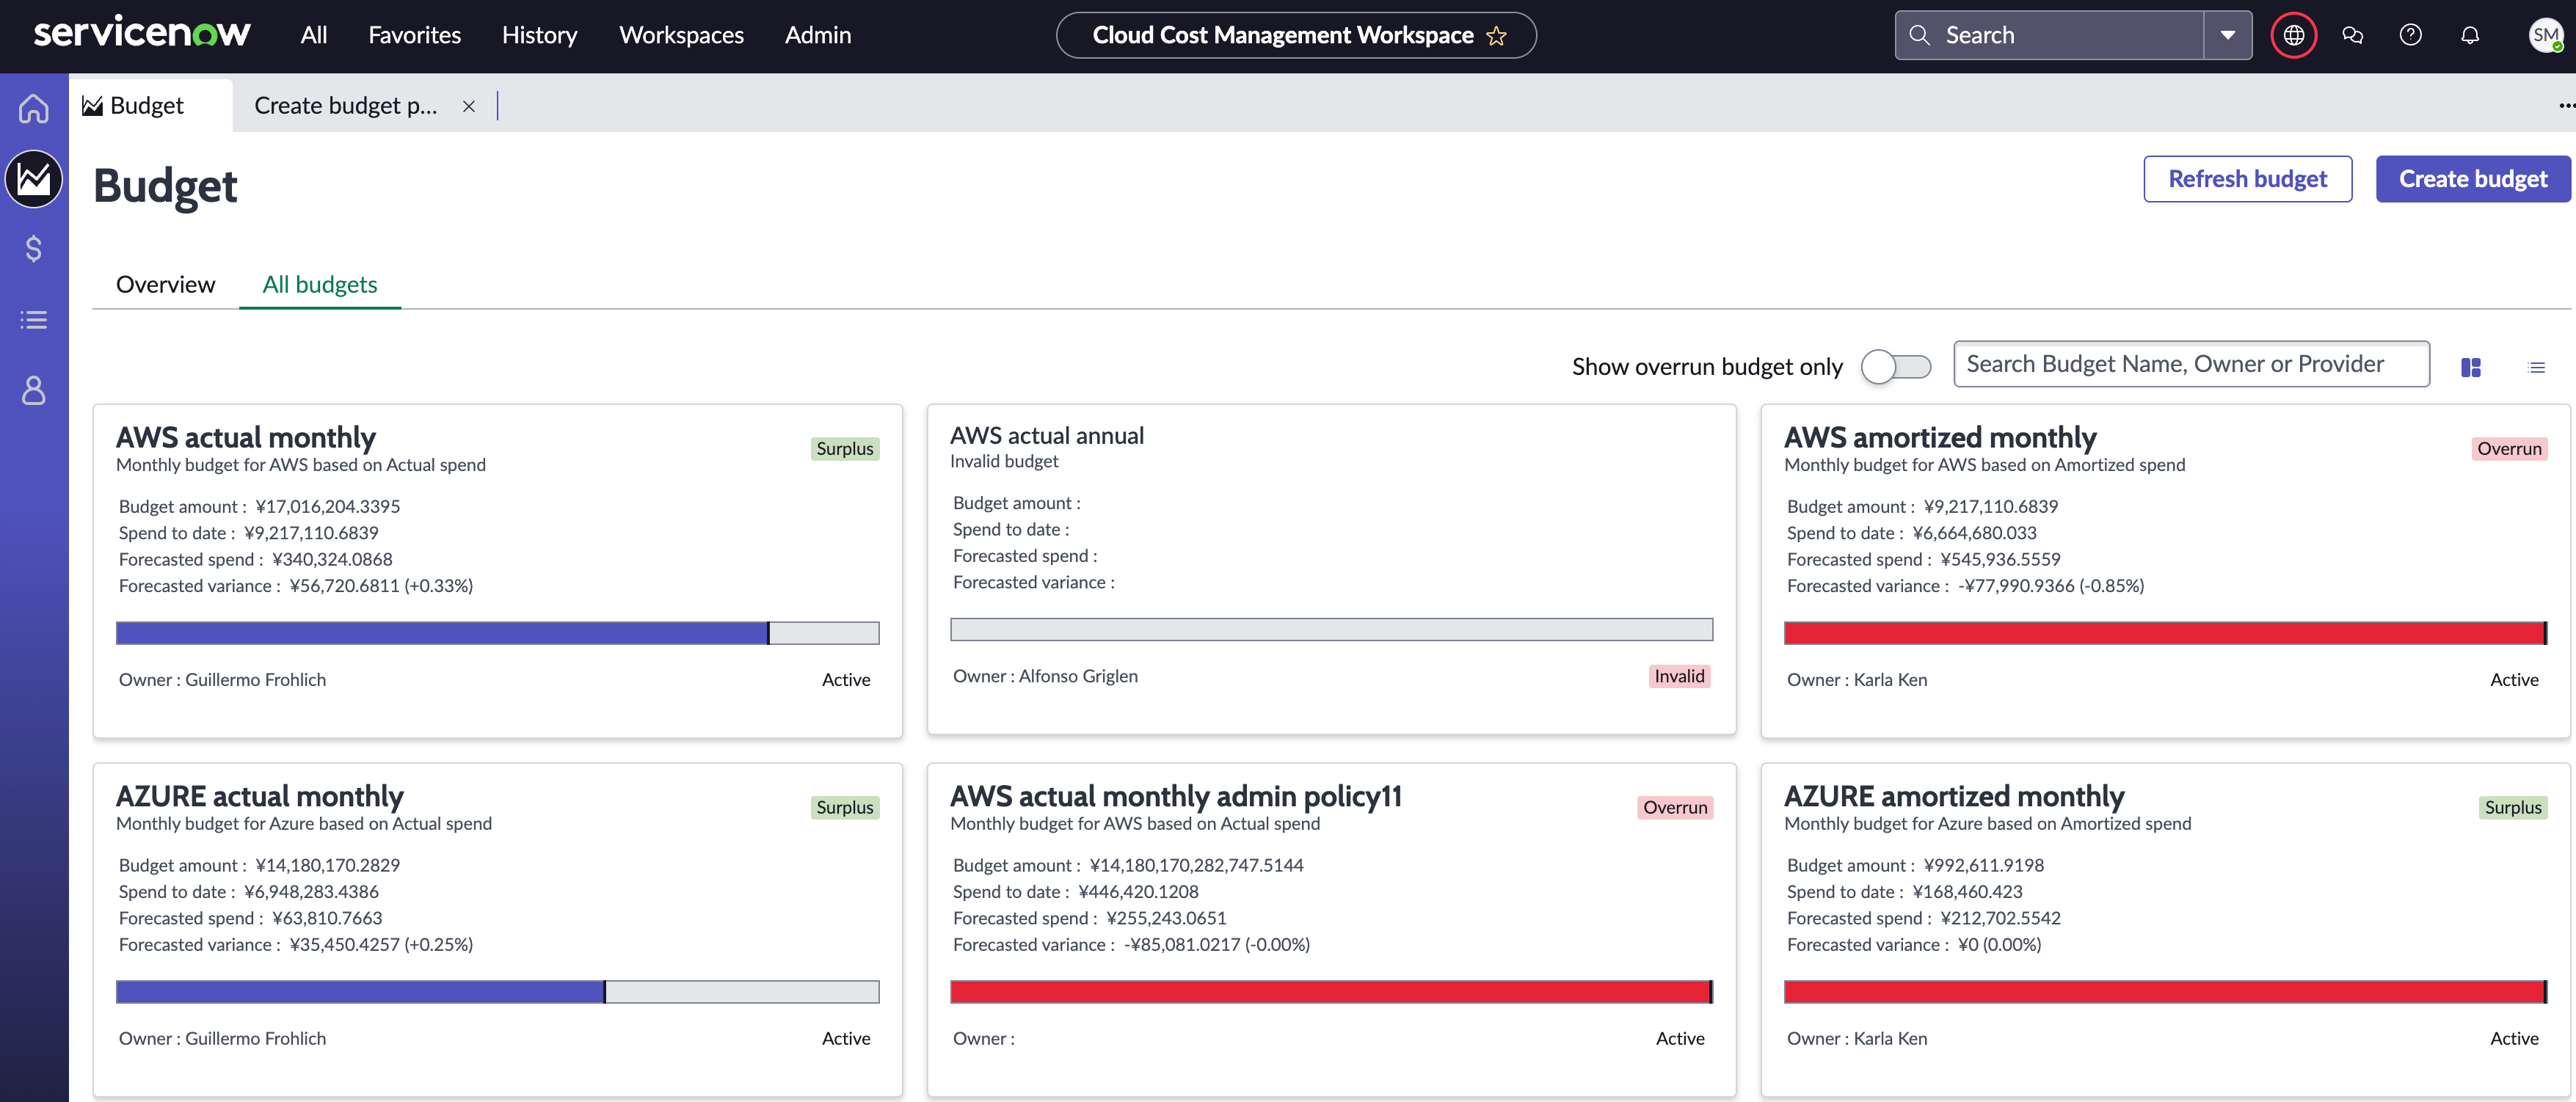This screenshot has width=2576, height=1102.
Task: Switch to the card grid view
Action: pos(2471,368)
